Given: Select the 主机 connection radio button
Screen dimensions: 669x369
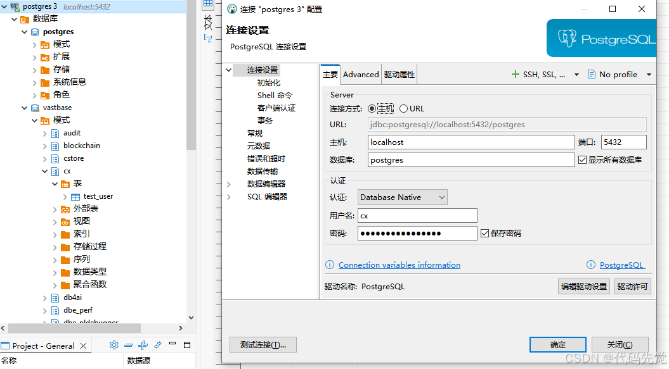Looking at the screenshot, I should click(372, 109).
